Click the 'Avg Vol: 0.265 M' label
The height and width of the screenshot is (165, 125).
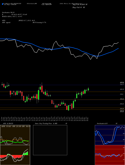pyautogui.click(x=80, y=4)
